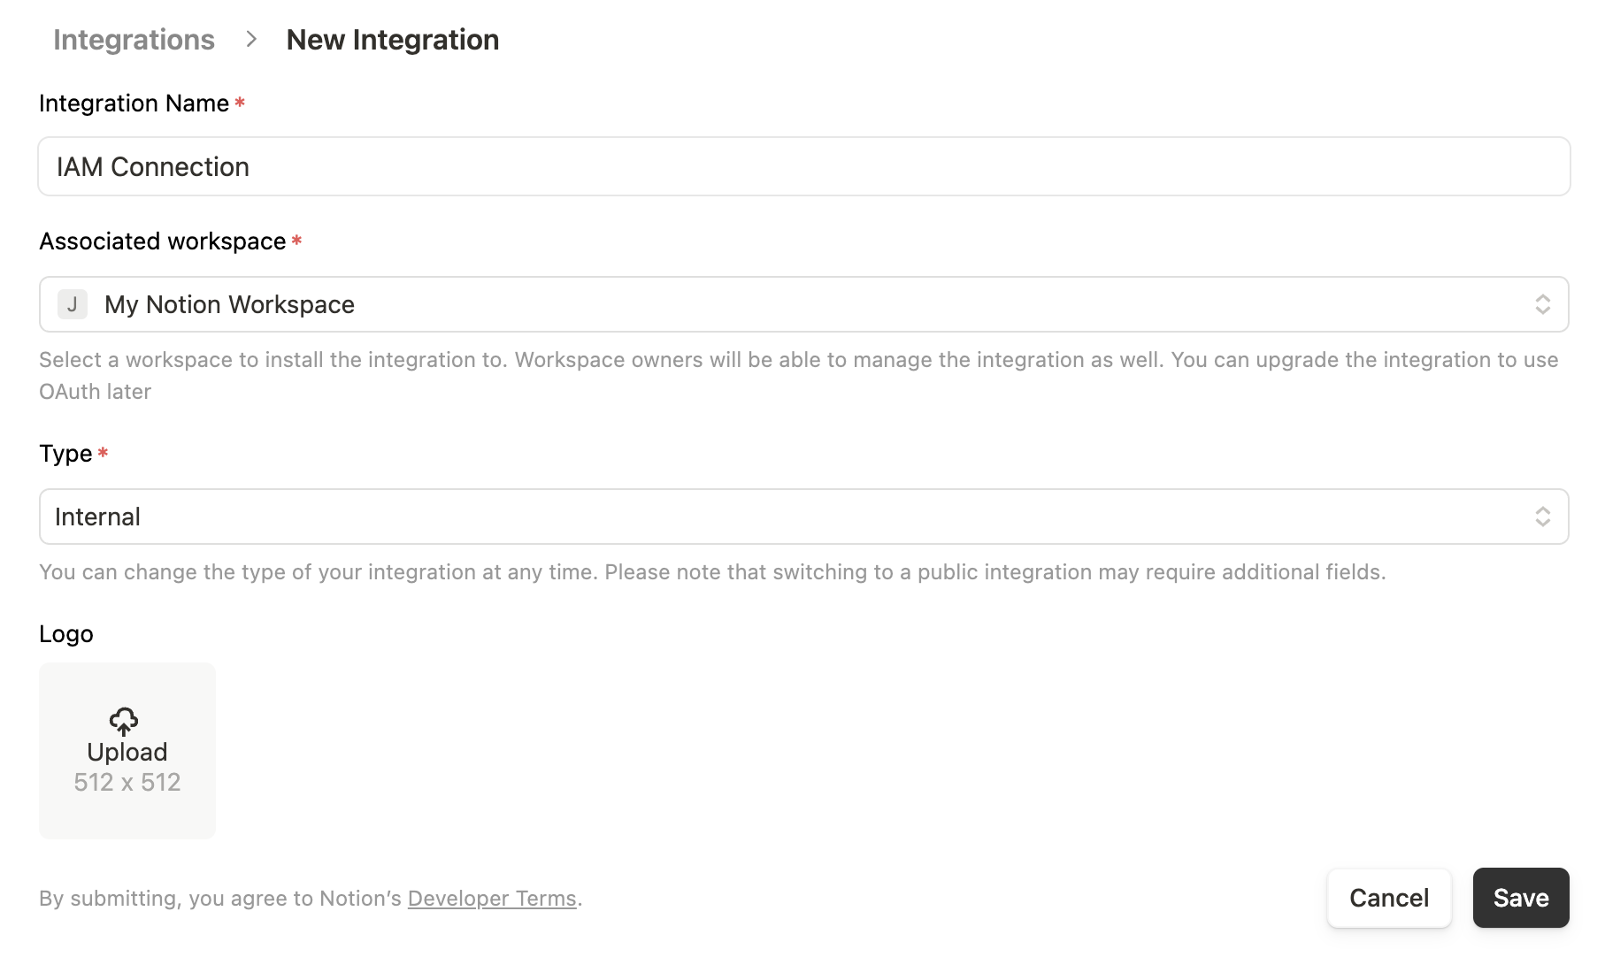Click the New Integration breadcrumb label
This screenshot has width=1605, height=957.
[392, 39]
